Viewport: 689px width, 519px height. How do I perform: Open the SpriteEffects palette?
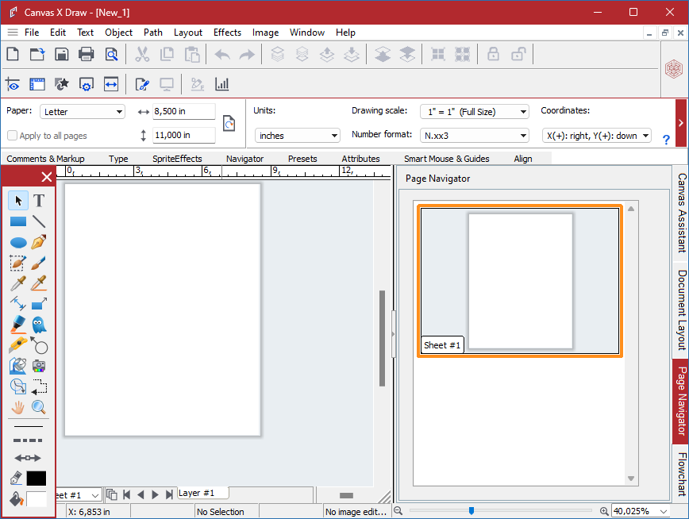click(x=177, y=159)
